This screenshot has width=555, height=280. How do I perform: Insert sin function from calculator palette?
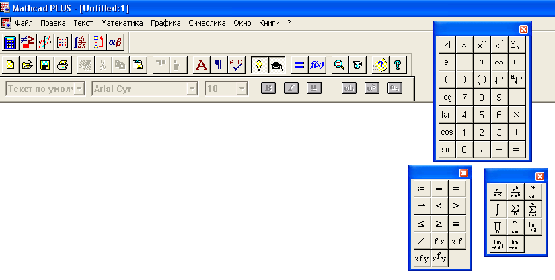(447, 149)
